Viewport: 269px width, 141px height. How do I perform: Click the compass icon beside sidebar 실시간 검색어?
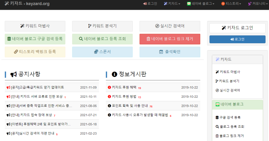[217, 91]
